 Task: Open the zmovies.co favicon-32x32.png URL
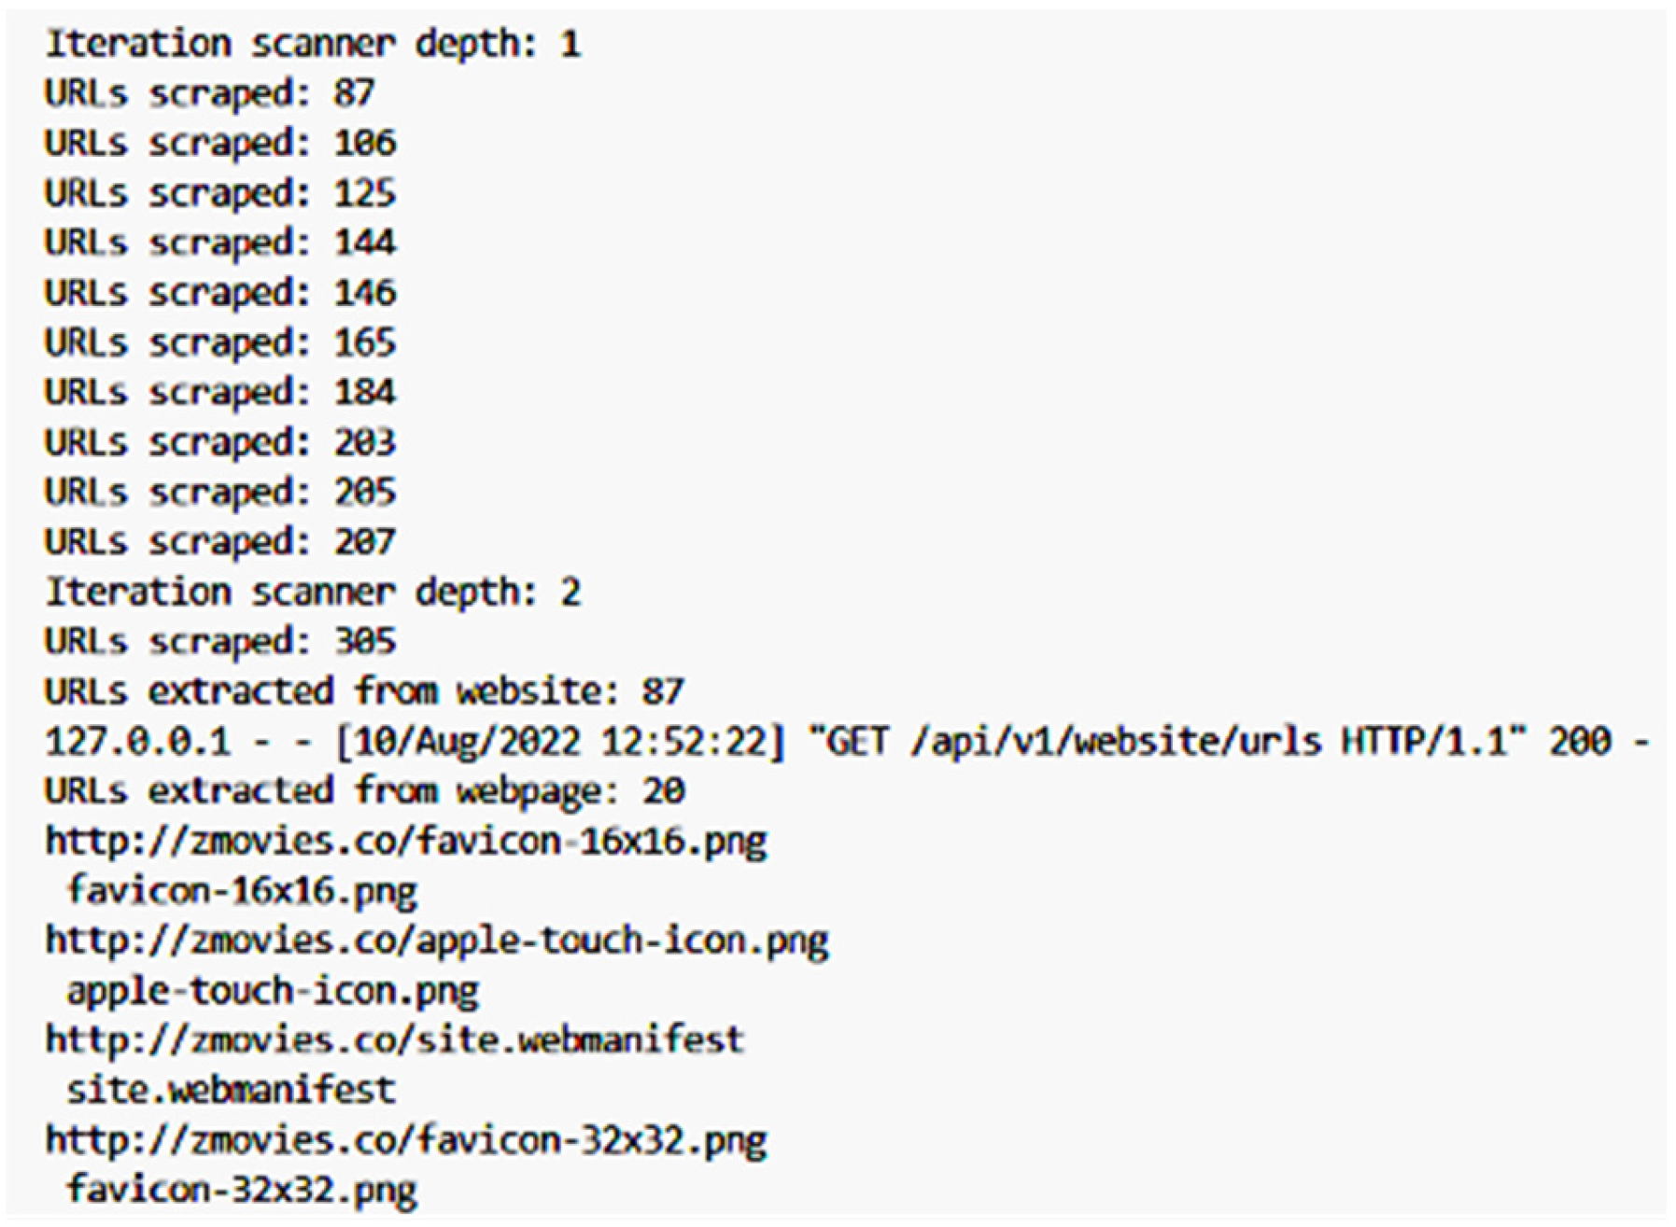click(x=406, y=1140)
